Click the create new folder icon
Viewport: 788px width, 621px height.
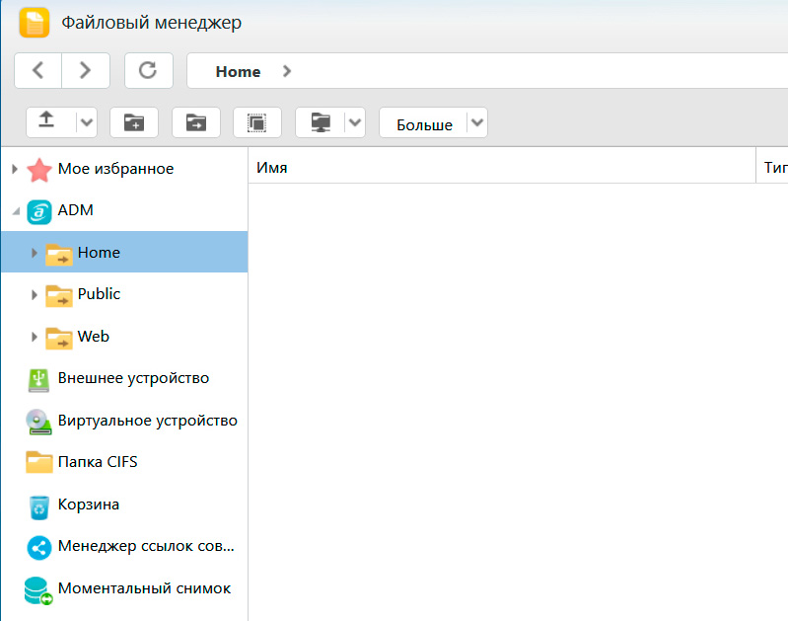pyautogui.click(x=133, y=122)
